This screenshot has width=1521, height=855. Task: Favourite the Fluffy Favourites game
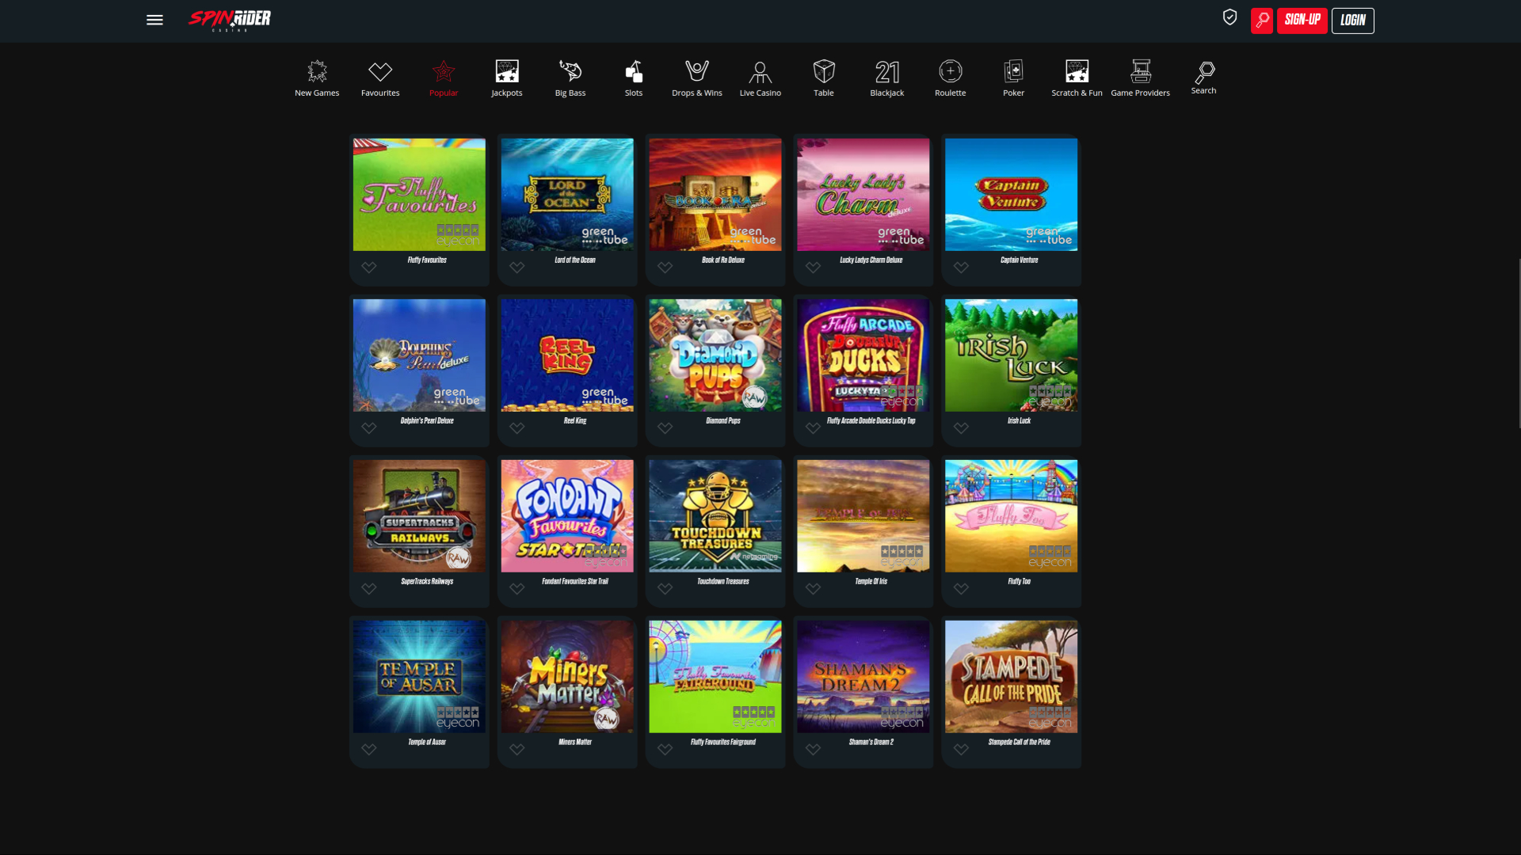click(x=368, y=268)
